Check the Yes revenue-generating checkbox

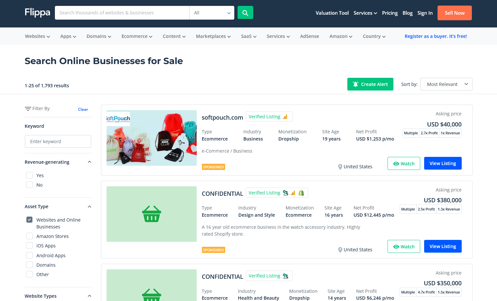coord(29,175)
